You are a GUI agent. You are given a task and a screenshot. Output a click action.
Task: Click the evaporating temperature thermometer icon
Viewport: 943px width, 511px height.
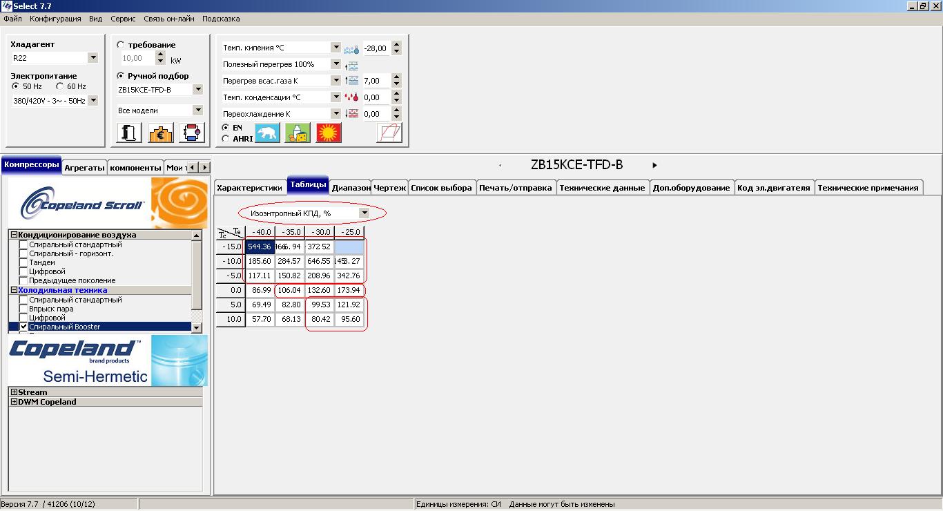tap(351, 49)
